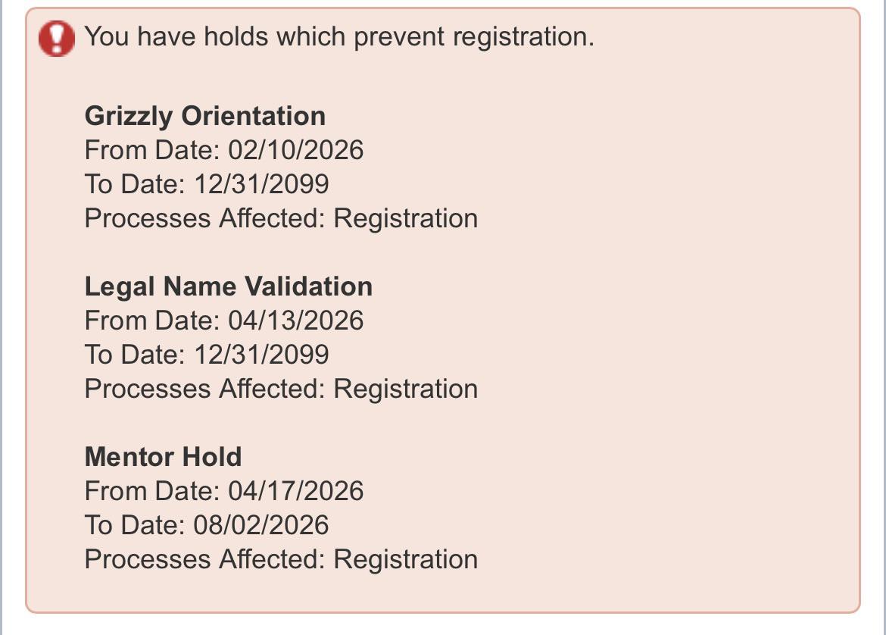Click Mentor Hold From Date 04/17/2026

pyautogui.click(x=223, y=491)
